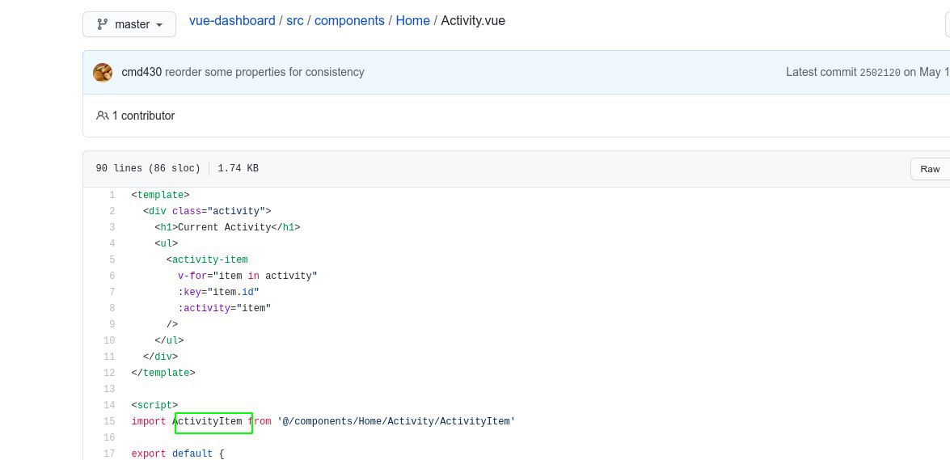Open the cmd430 author profile link
Viewport: 950px width, 460px height.
coord(141,72)
